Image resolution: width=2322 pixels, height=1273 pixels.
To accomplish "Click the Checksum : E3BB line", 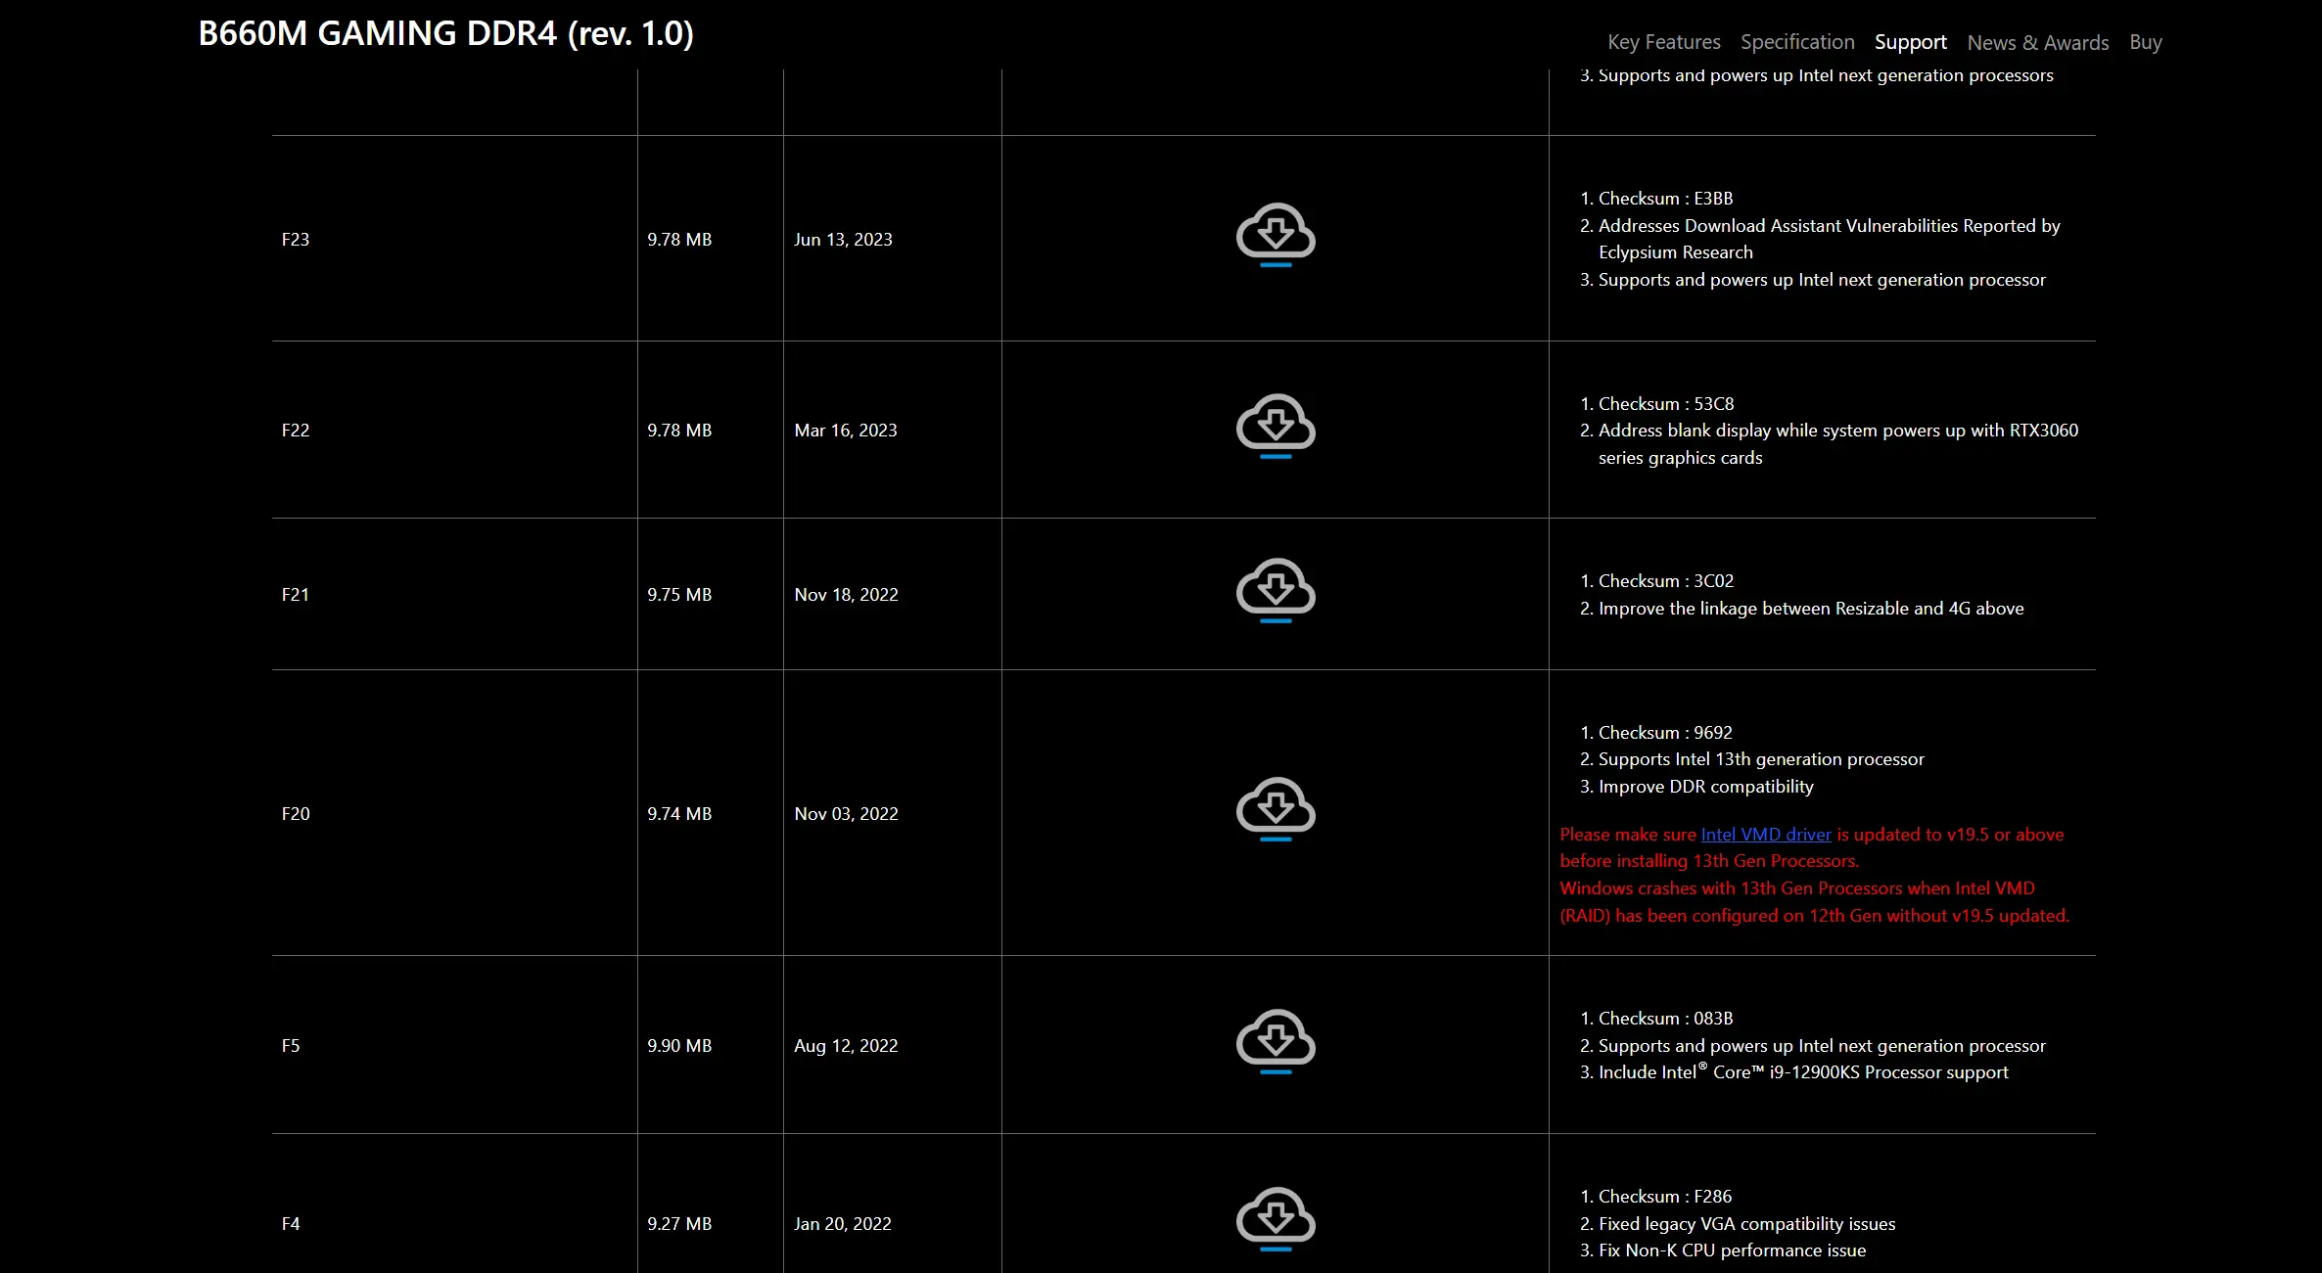I will point(1666,199).
